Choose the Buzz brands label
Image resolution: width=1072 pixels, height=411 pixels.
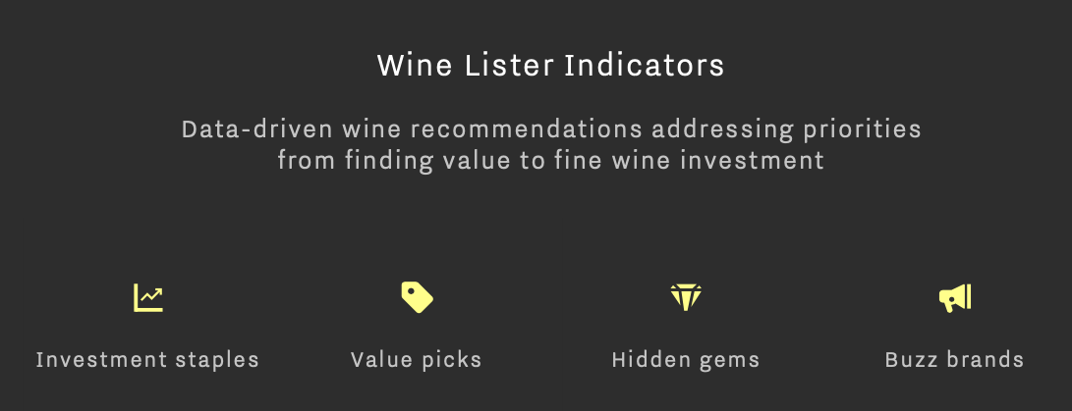pyautogui.click(x=954, y=359)
